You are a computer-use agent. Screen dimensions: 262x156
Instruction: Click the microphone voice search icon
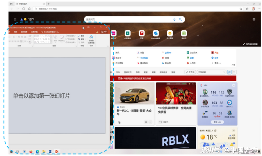174,19
